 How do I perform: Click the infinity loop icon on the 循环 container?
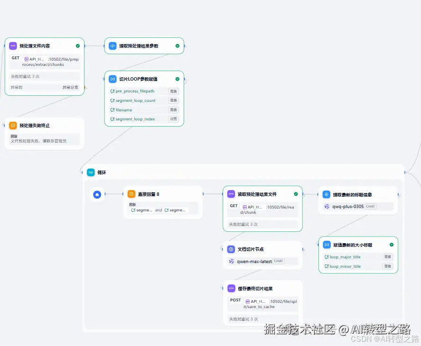(x=91, y=173)
